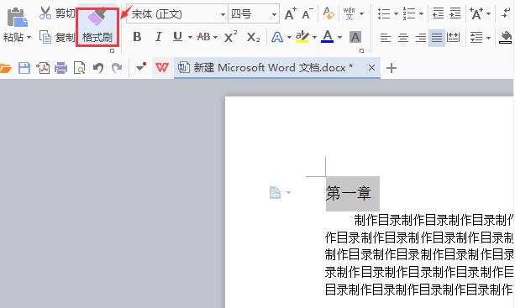Toggle Underline formatting
Image resolution: width=515 pixels, height=308 pixels.
(178, 37)
